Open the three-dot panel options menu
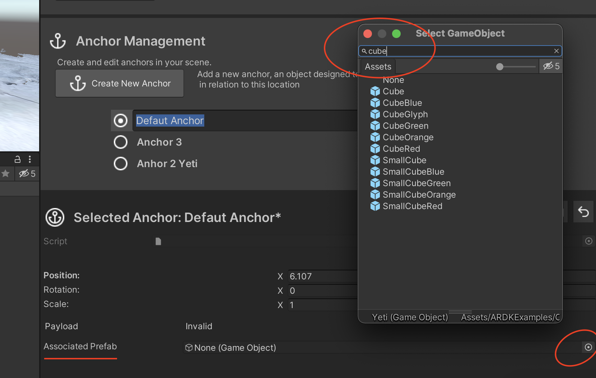 point(30,159)
